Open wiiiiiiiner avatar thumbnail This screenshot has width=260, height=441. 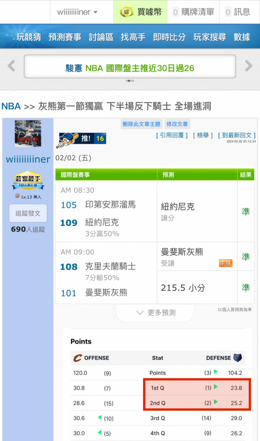pyautogui.click(x=28, y=134)
